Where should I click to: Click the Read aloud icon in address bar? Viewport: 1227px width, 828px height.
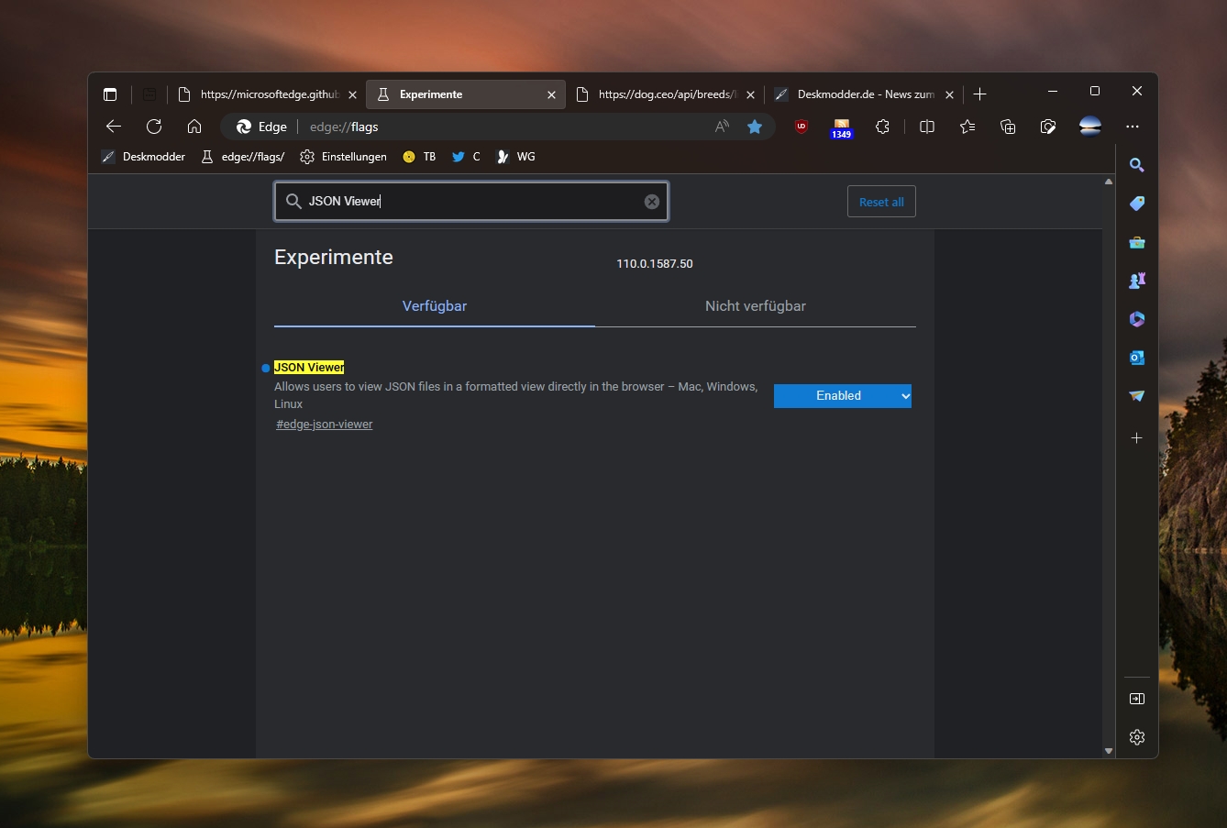point(722,127)
